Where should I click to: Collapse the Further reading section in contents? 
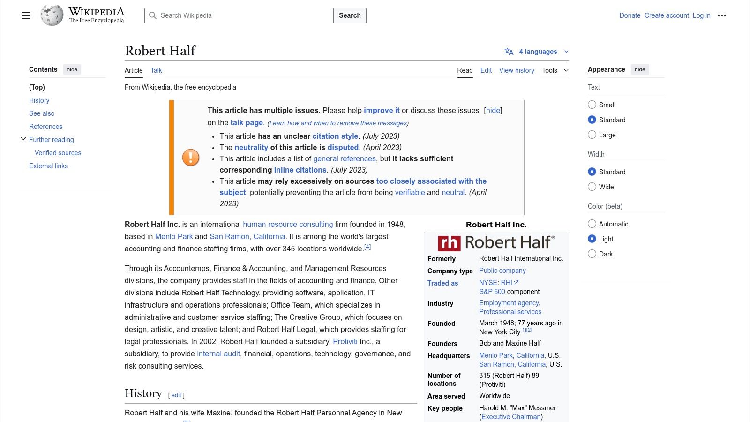pyautogui.click(x=23, y=139)
